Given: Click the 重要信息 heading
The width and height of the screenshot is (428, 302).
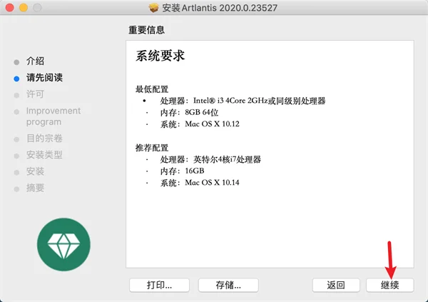Looking at the screenshot, I should [146, 30].
